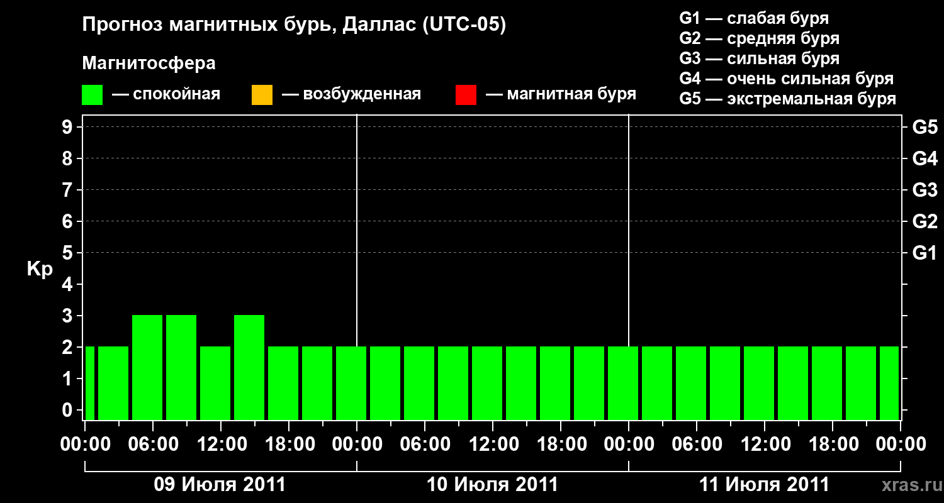The height and width of the screenshot is (503, 944).
Task: Click the 'G2' right-axis tick label
Action: coord(924,222)
